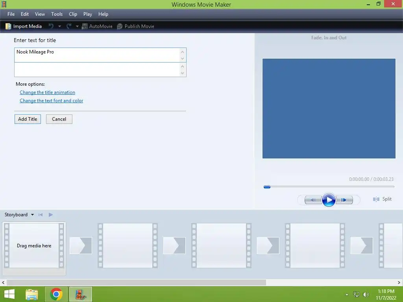Click the Movie Maker taskbar icon
The height and width of the screenshot is (302, 403).
80,294
